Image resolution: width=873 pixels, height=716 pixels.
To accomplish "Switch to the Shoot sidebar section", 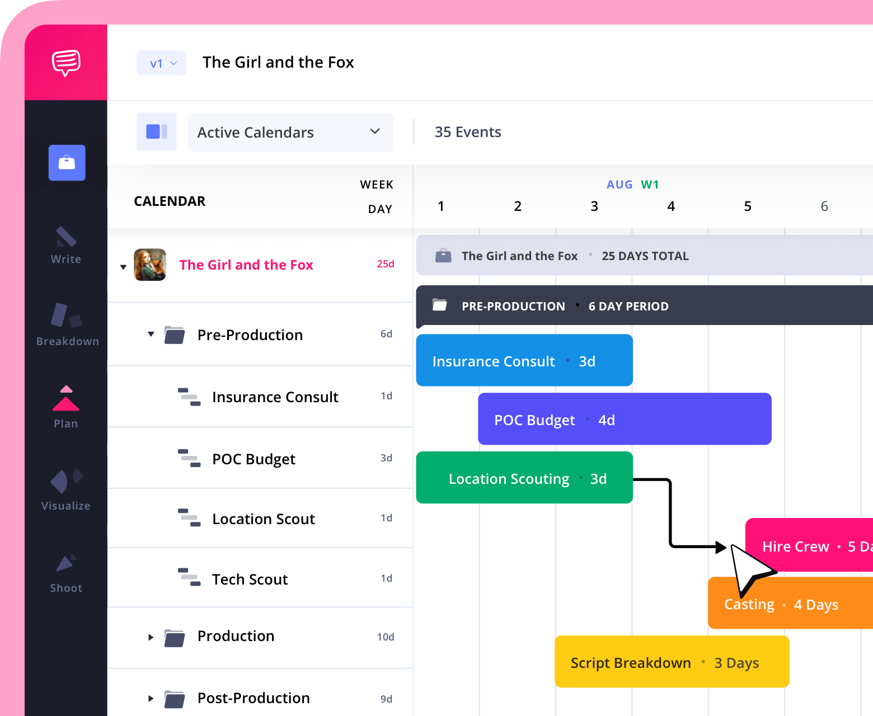I will (x=66, y=572).
